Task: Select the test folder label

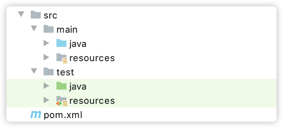Action: pos(65,72)
